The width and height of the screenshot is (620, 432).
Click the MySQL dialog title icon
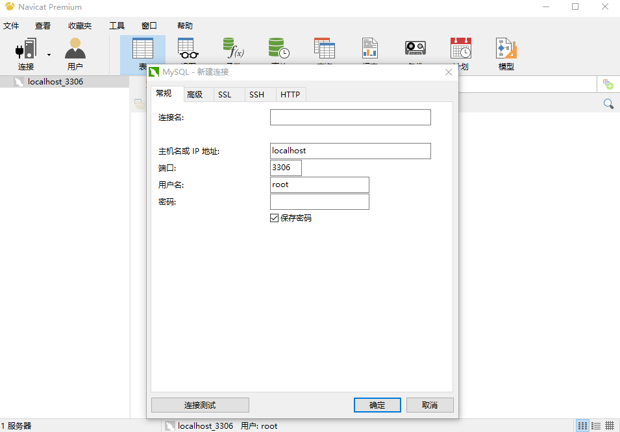coord(154,72)
